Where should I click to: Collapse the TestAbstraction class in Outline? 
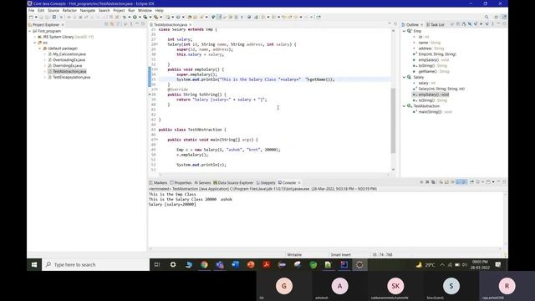(405, 106)
